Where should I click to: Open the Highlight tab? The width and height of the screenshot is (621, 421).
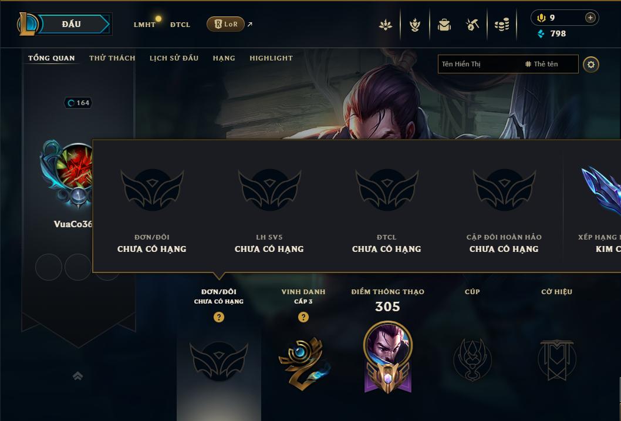click(x=271, y=58)
